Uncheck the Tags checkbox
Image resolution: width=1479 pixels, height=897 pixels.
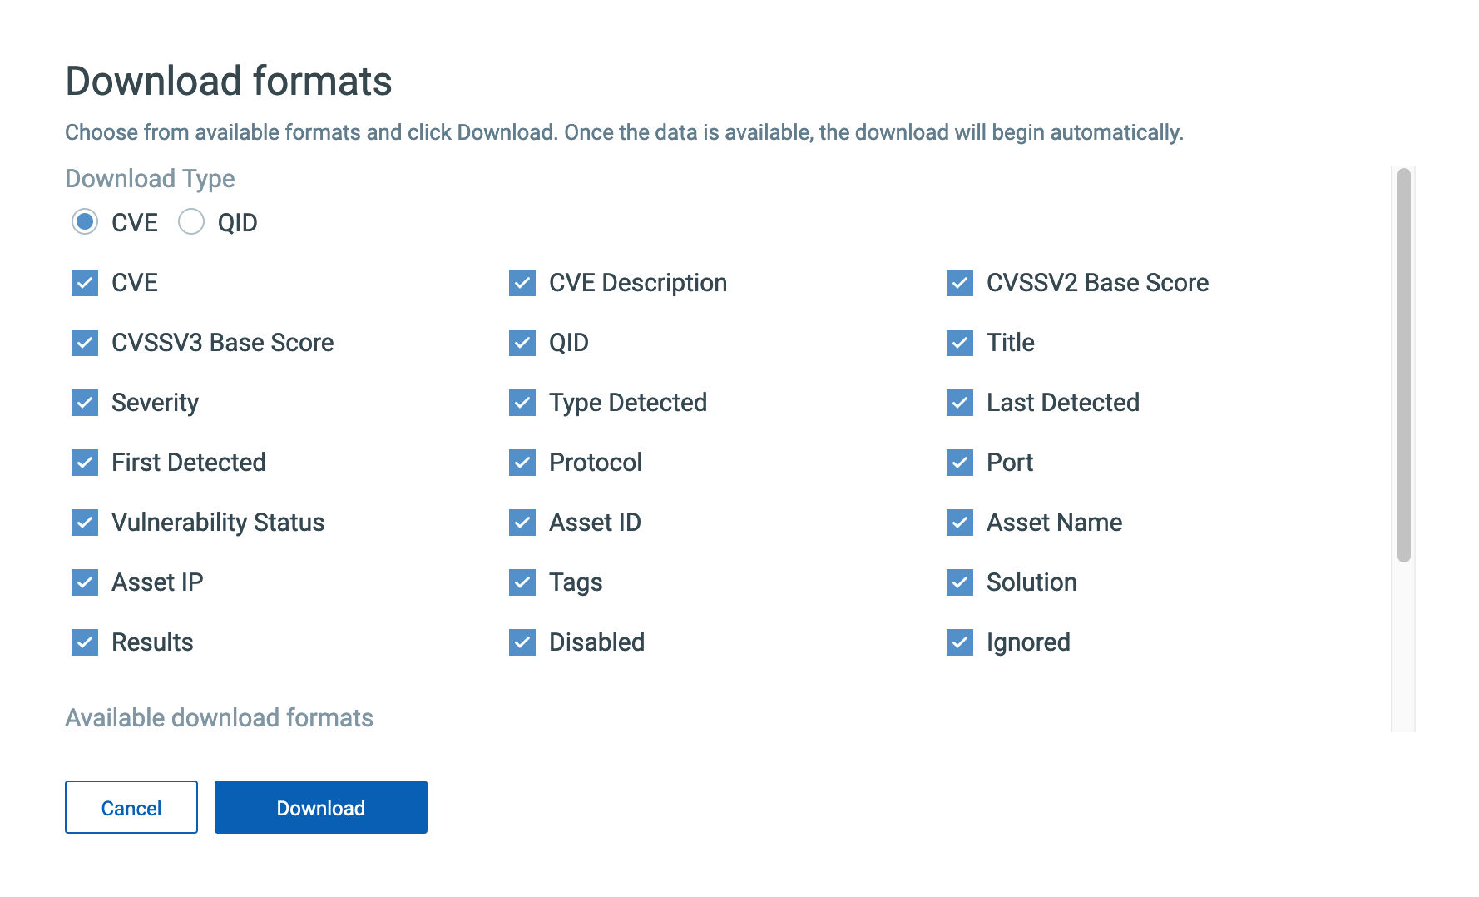point(522,582)
